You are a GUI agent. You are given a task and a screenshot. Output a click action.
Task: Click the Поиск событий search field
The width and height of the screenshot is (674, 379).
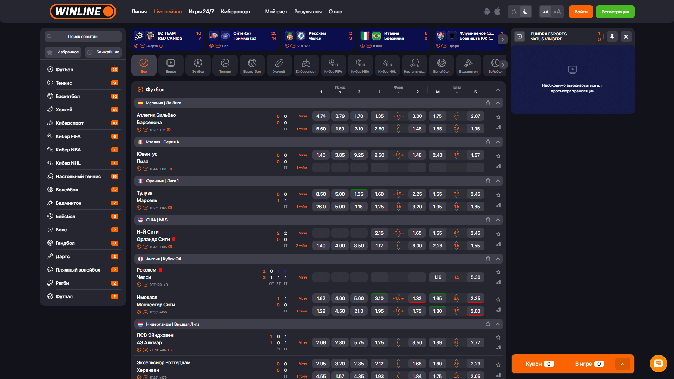[x=83, y=37]
